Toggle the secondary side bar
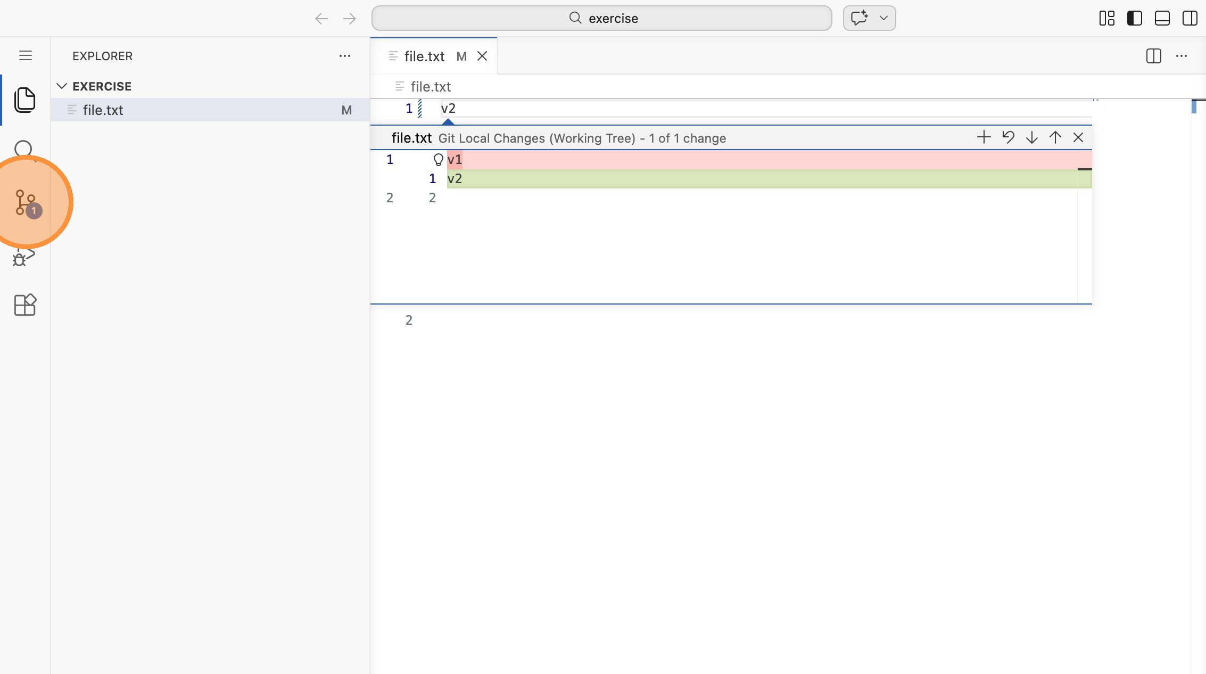 click(x=1190, y=18)
